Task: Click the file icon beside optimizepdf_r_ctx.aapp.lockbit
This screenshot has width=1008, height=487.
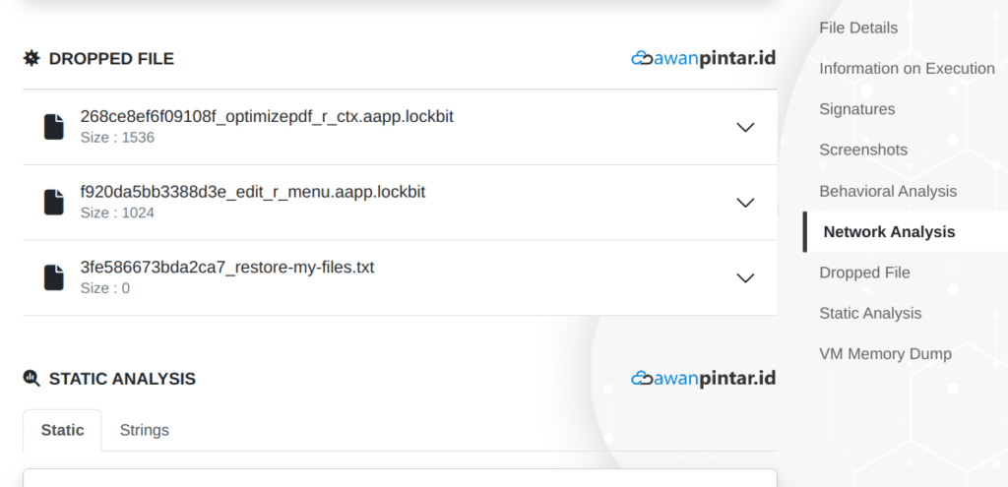Action: pyautogui.click(x=54, y=127)
